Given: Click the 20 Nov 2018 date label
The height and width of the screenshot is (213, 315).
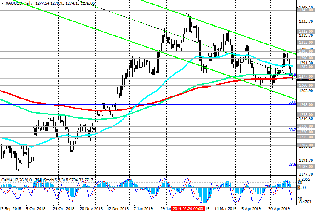Looking at the screenshot, I should click(91, 208).
